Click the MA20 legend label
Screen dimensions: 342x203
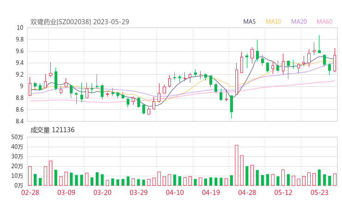299,22
